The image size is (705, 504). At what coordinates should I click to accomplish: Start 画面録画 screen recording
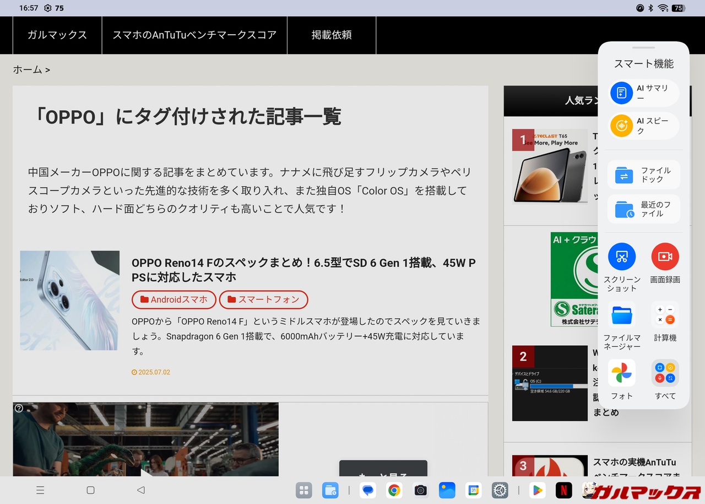665,257
